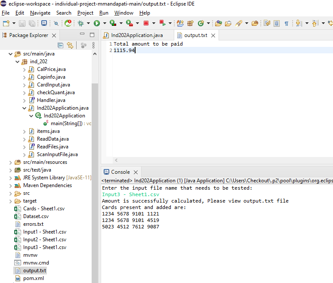This screenshot has height=283, width=333.
Task: Click the New Java Package icon
Action: tap(190, 23)
